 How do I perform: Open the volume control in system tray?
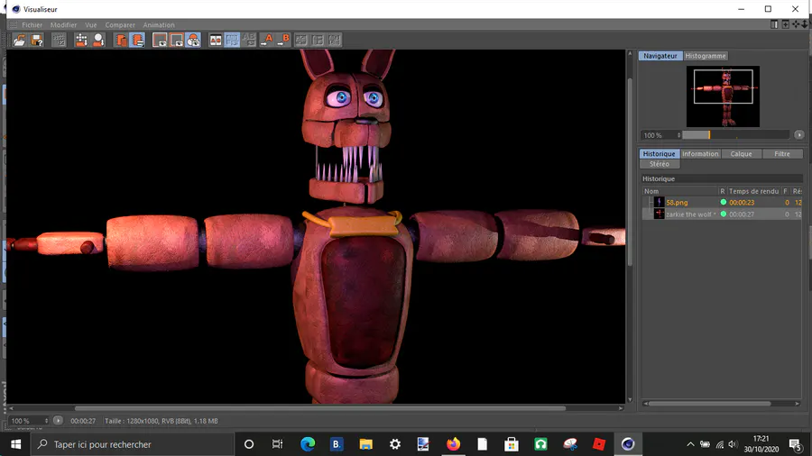click(733, 444)
